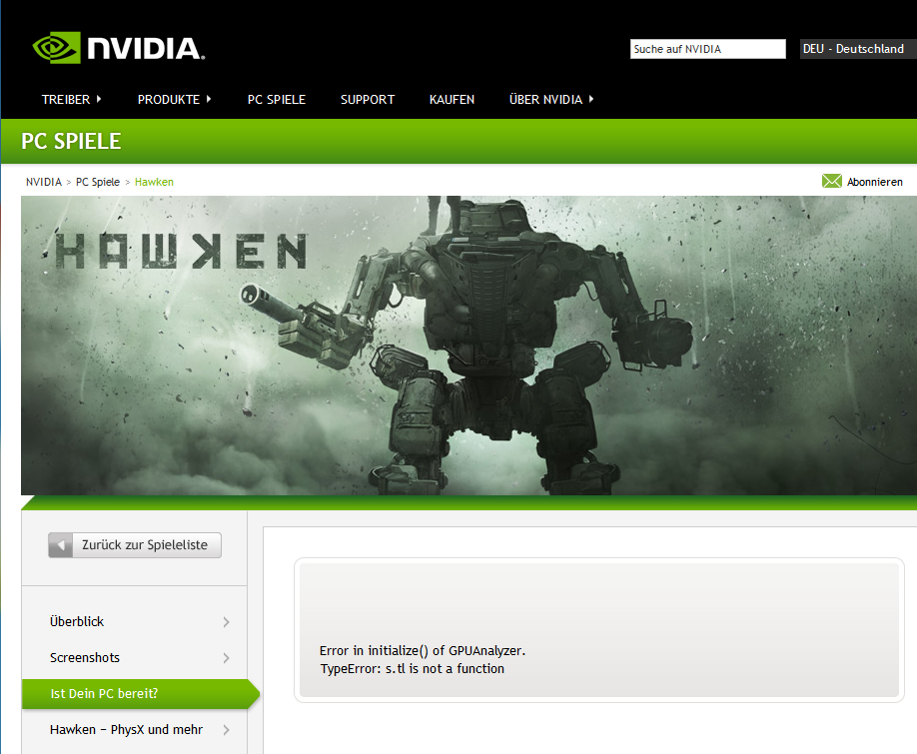The width and height of the screenshot is (917, 754).
Task: Click Zurück zur Spieleliste button
Action: [x=135, y=545]
